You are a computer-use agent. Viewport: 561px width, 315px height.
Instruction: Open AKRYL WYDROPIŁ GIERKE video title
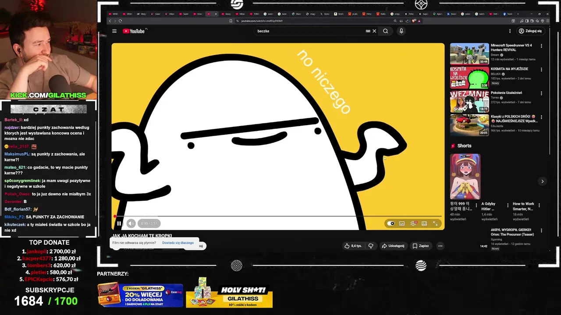pyautogui.click(x=512, y=232)
